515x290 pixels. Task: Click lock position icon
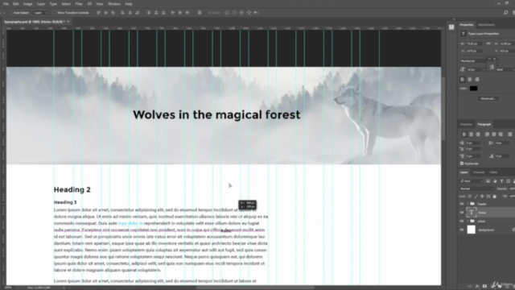tap(482, 197)
